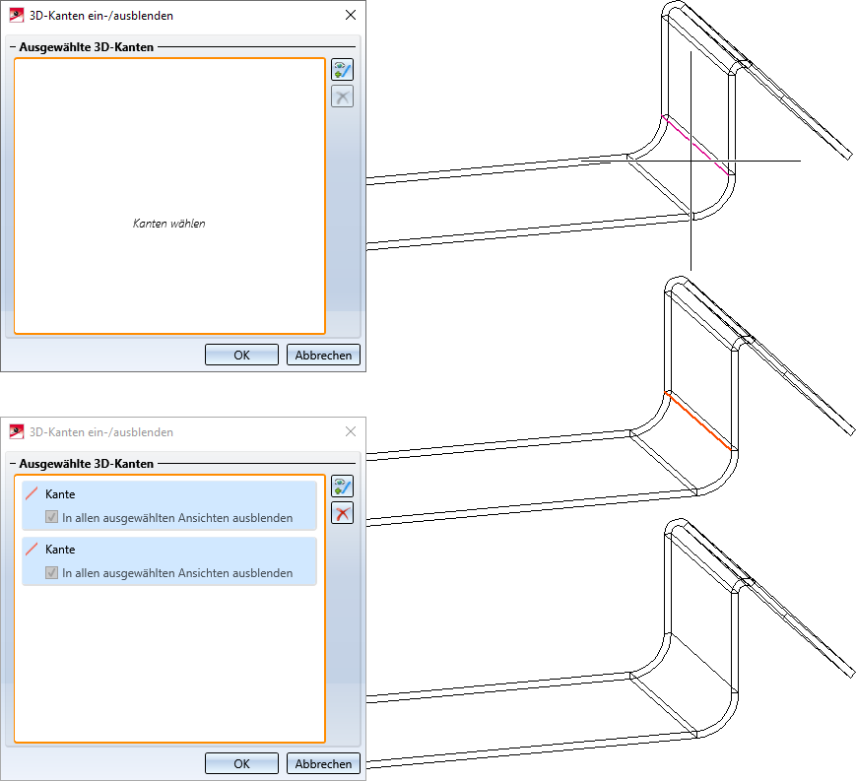
Task: Toggle first 'In allen ausgewählten Ansichten ausblenden' checkbox
Action: (x=52, y=517)
